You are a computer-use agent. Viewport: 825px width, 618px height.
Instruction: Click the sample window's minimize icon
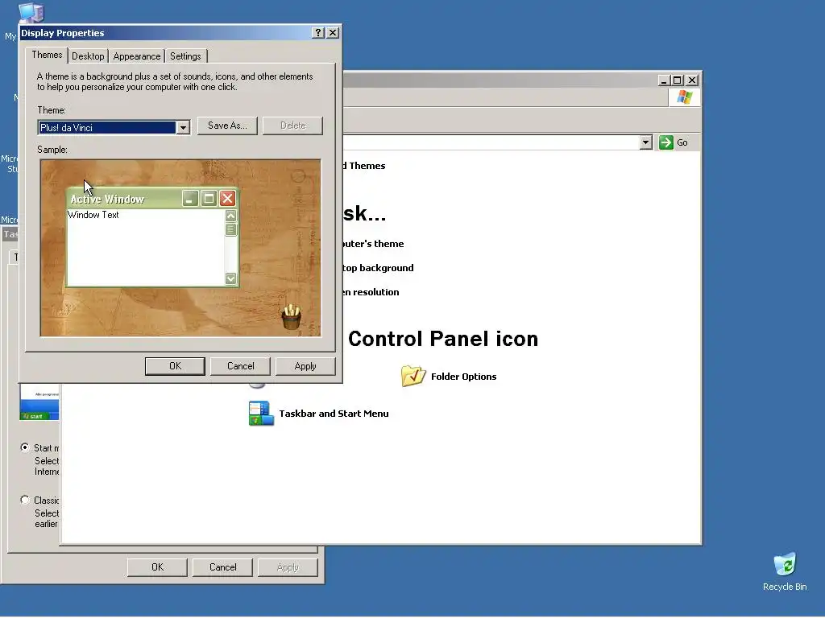click(190, 199)
